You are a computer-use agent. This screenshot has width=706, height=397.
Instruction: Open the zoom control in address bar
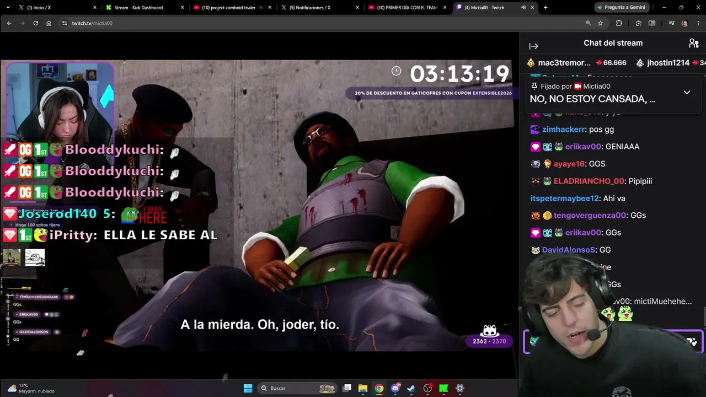coord(589,23)
